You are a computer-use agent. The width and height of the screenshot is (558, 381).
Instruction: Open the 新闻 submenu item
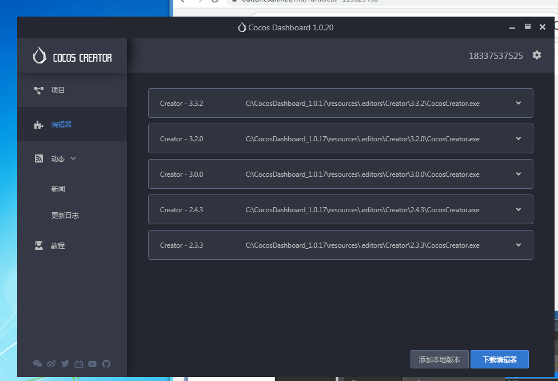(58, 189)
